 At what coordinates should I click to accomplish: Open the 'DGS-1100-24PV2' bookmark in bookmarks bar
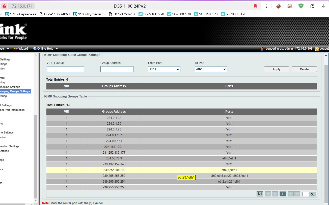click(x=55, y=14)
